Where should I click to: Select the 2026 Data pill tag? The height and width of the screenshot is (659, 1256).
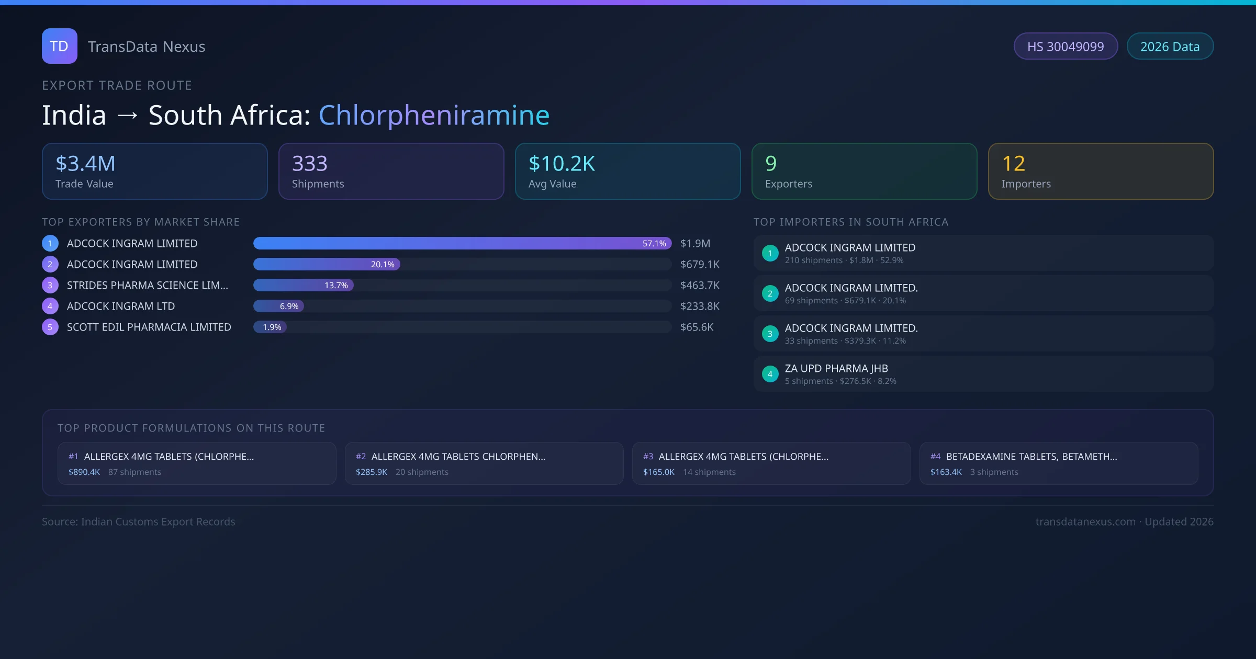click(x=1170, y=47)
